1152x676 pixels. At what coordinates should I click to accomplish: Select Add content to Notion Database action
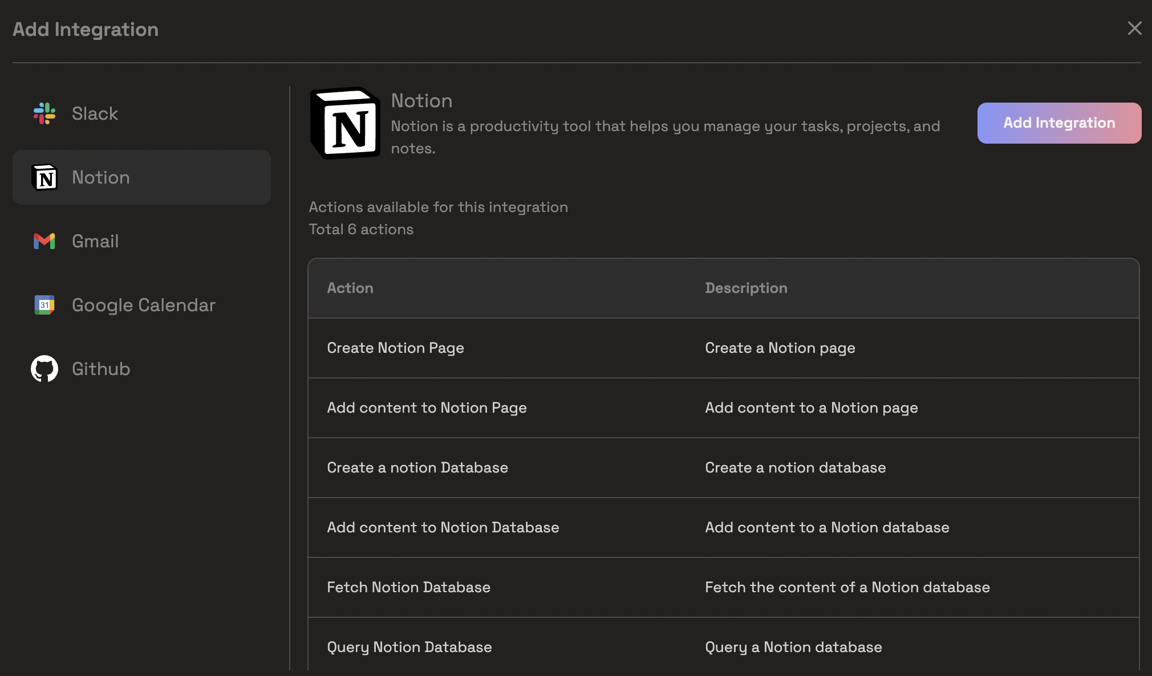click(x=443, y=527)
